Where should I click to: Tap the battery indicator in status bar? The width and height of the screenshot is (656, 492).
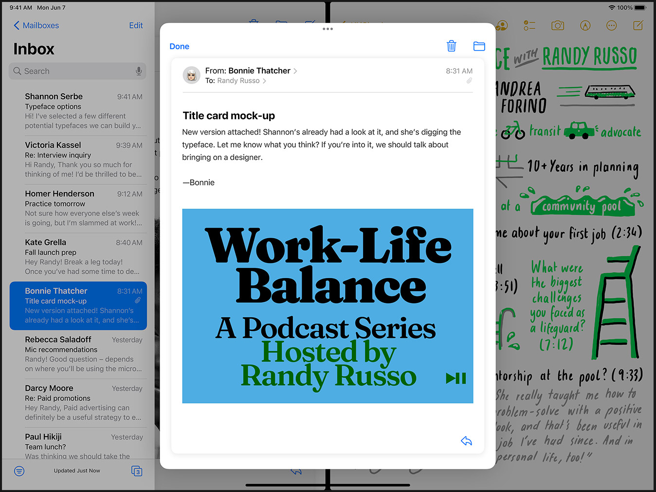pos(640,8)
